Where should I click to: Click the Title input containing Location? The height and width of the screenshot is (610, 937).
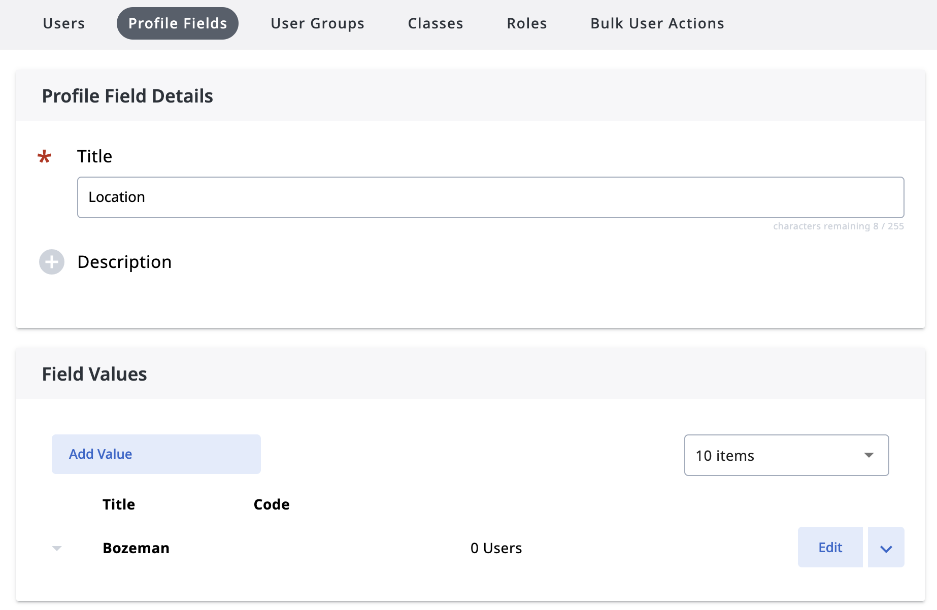tap(490, 197)
